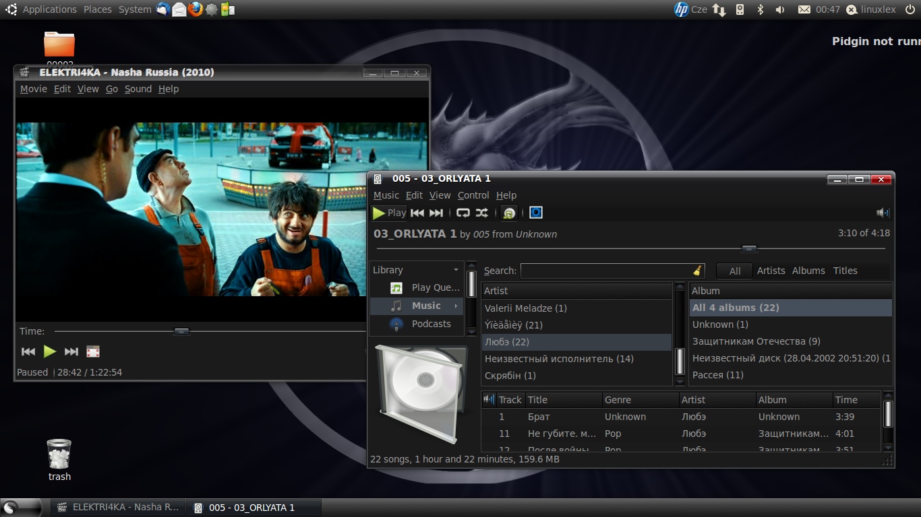Image resolution: width=921 pixels, height=517 pixels.
Task: Clear the Rhythmbox search with the broom icon
Action: tap(697, 271)
